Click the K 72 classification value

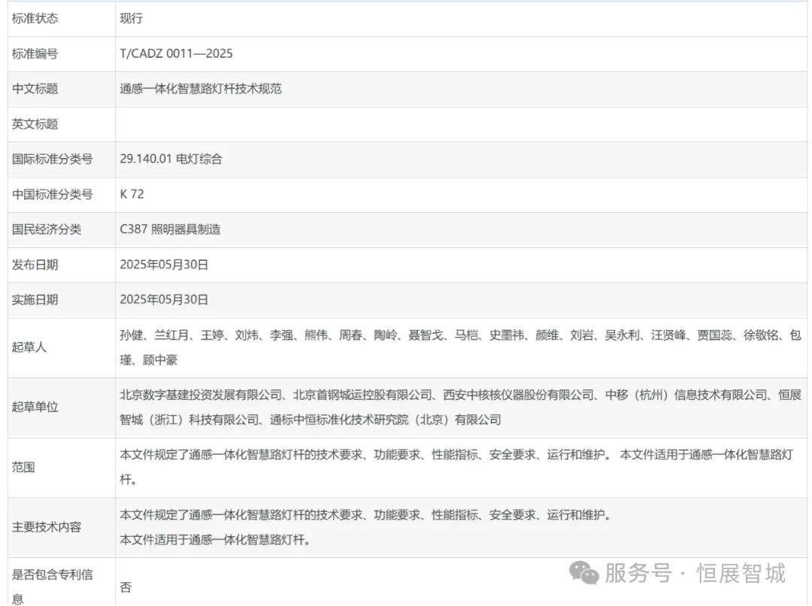132,194
